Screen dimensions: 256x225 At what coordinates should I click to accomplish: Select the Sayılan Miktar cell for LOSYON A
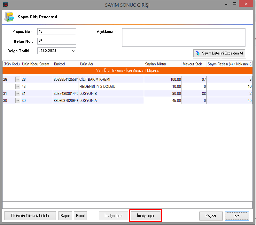click(162, 101)
